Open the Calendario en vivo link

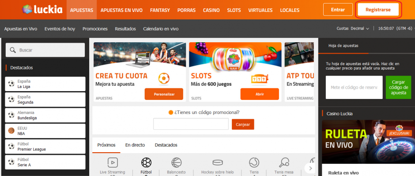pyautogui.click(x=161, y=29)
